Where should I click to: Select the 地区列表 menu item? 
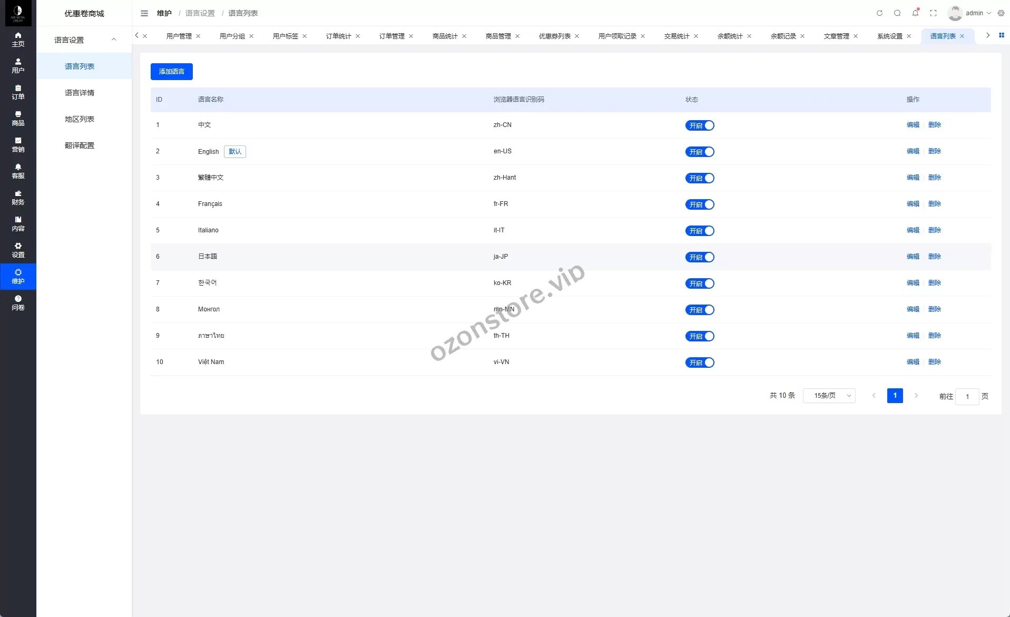pyautogui.click(x=79, y=119)
